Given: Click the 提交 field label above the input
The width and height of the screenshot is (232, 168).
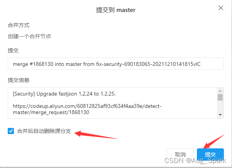Looking at the screenshot, I should point(13,50).
